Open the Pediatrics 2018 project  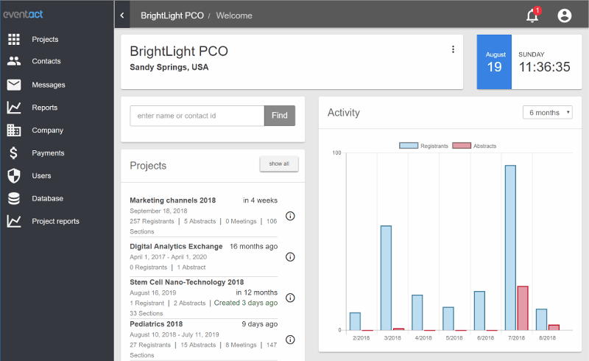(x=156, y=323)
